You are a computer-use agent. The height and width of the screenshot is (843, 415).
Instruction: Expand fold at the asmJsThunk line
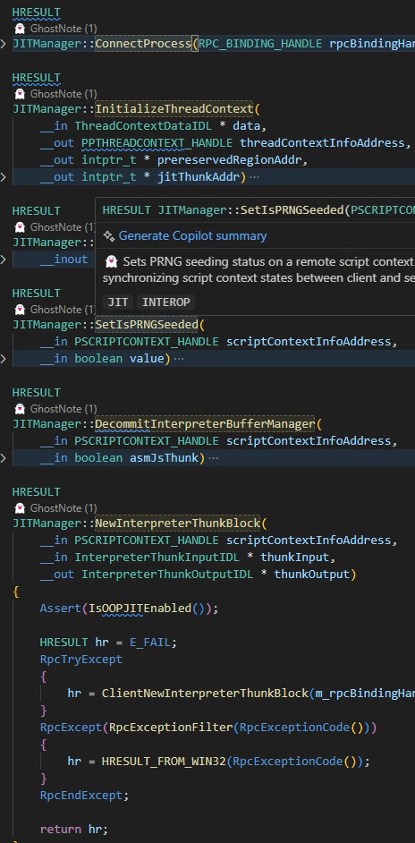[x=4, y=458]
